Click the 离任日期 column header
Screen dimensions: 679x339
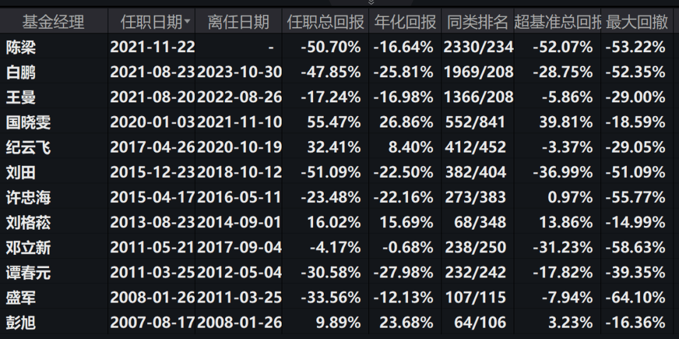point(238,23)
